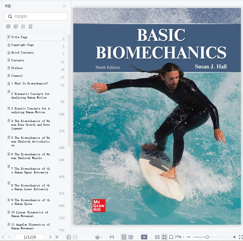243x241 pixels.
Task: Open chapter 8 Human Lower Extremity bookmark
Action: pos(37,188)
